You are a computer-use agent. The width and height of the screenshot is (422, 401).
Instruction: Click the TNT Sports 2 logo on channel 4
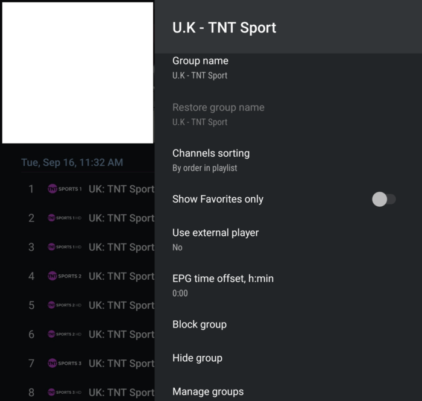click(64, 276)
